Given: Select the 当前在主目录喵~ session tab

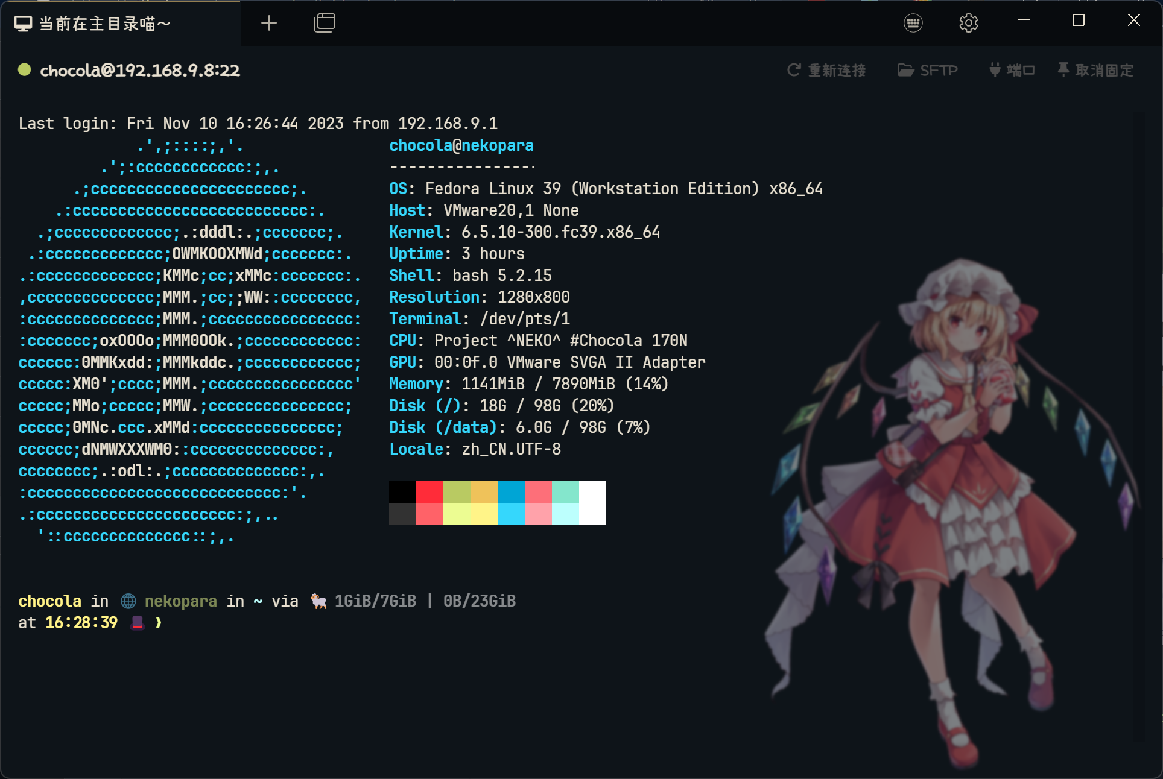Looking at the screenshot, I should point(105,24).
